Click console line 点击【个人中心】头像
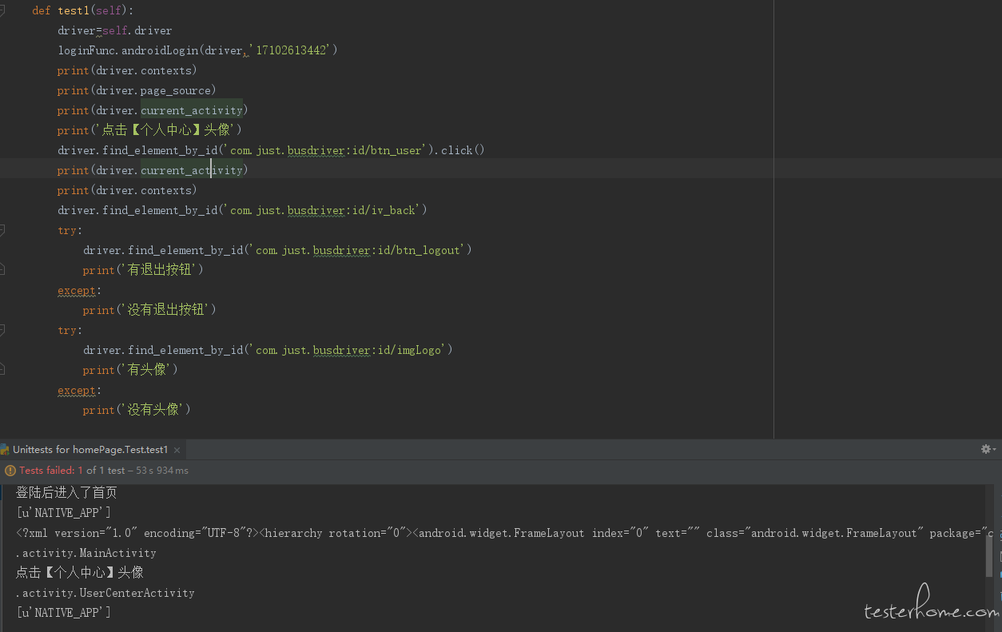This screenshot has width=1002, height=632. (x=80, y=573)
